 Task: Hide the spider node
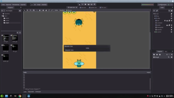point(172,25)
